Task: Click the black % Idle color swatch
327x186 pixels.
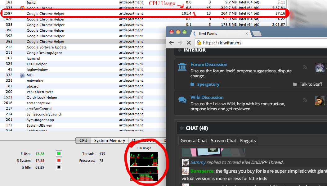Action: [59, 167]
